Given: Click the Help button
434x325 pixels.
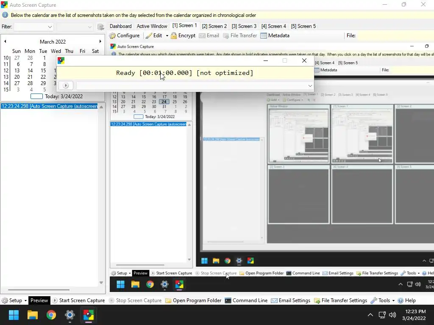Looking at the screenshot, I should pyautogui.click(x=406, y=300).
